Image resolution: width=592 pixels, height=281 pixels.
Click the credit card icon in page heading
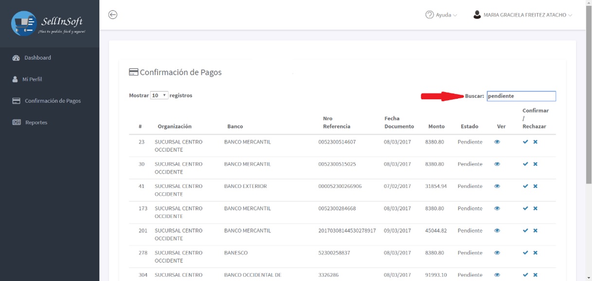pyautogui.click(x=133, y=72)
